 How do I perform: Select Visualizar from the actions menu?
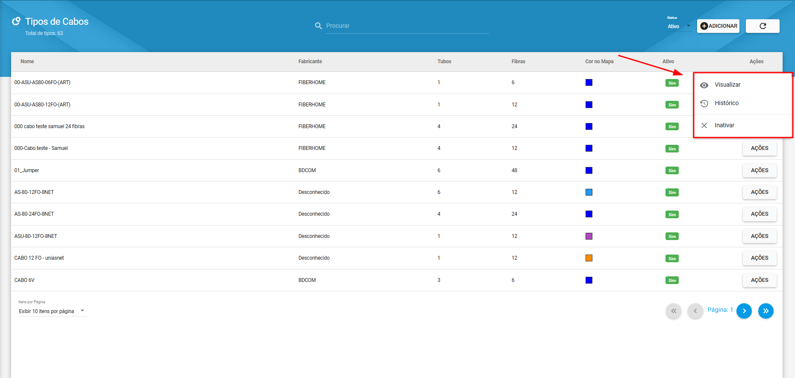pyautogui.click(x=743, y=85)
